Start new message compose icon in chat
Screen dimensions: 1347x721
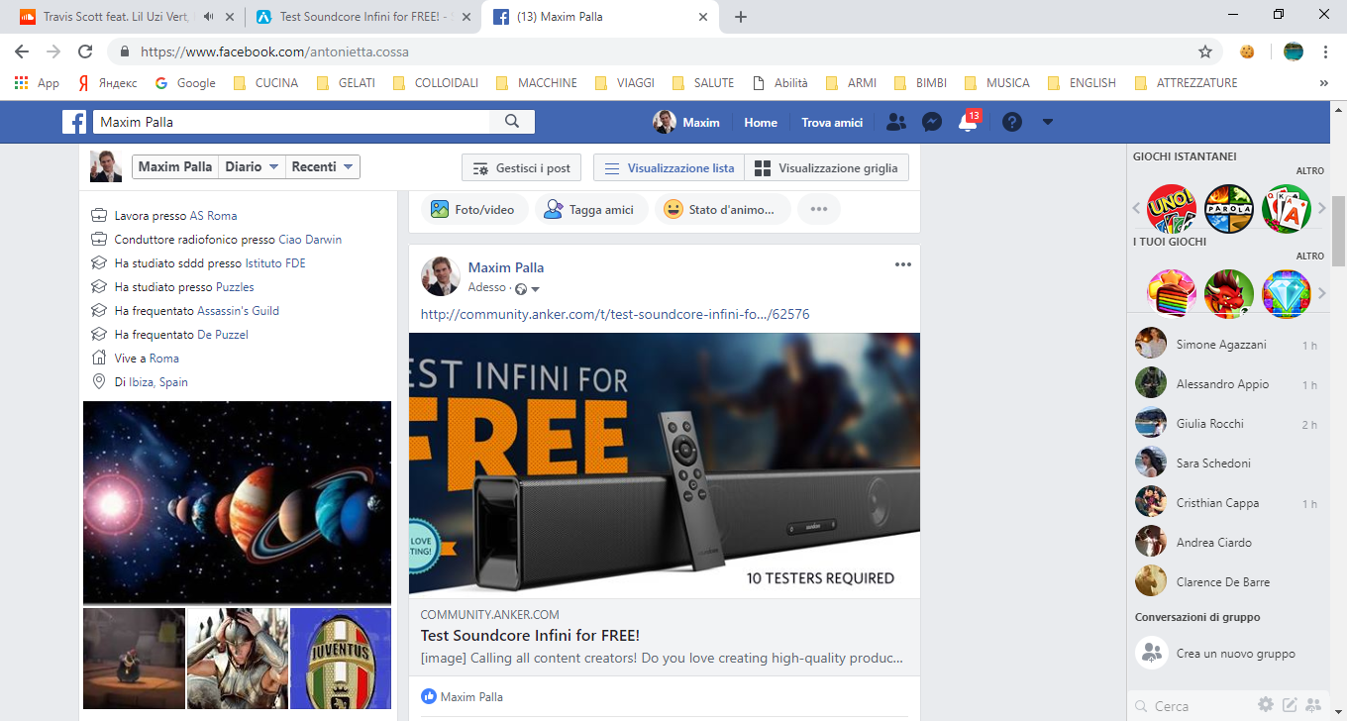click(1290, 705)
